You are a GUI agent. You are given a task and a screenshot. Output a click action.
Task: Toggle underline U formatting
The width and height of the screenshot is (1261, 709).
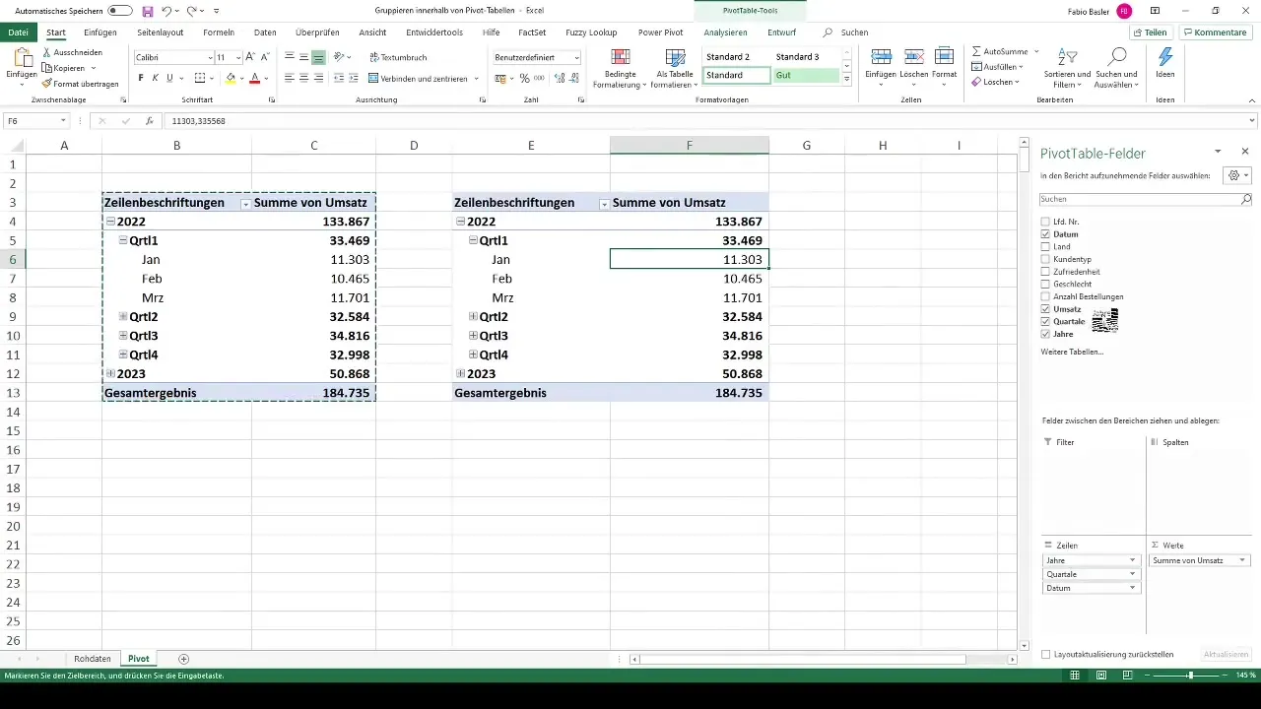click(x=169, y=78)
